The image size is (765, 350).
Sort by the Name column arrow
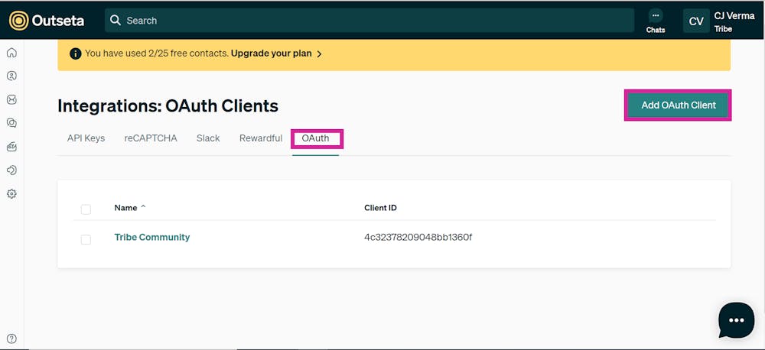143,206
